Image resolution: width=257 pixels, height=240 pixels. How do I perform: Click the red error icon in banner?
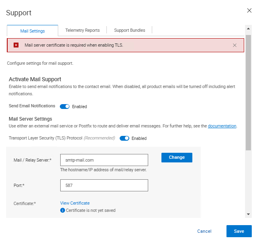pos(16,45)
